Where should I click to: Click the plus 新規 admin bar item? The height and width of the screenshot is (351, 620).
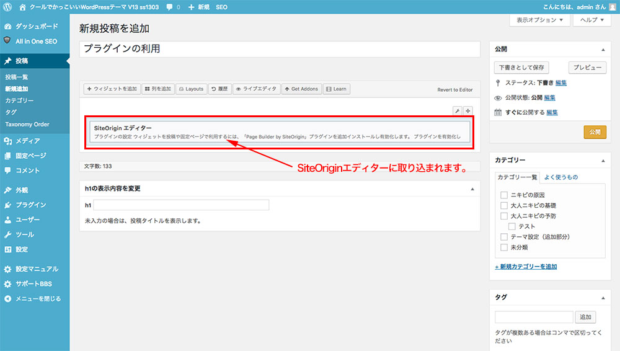[x=199, y=7]
